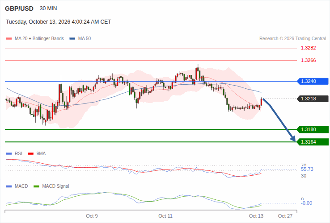Click the green 1.3164 support price tag
This screenshot has width=330, height=223.
[x=313, y=142]
